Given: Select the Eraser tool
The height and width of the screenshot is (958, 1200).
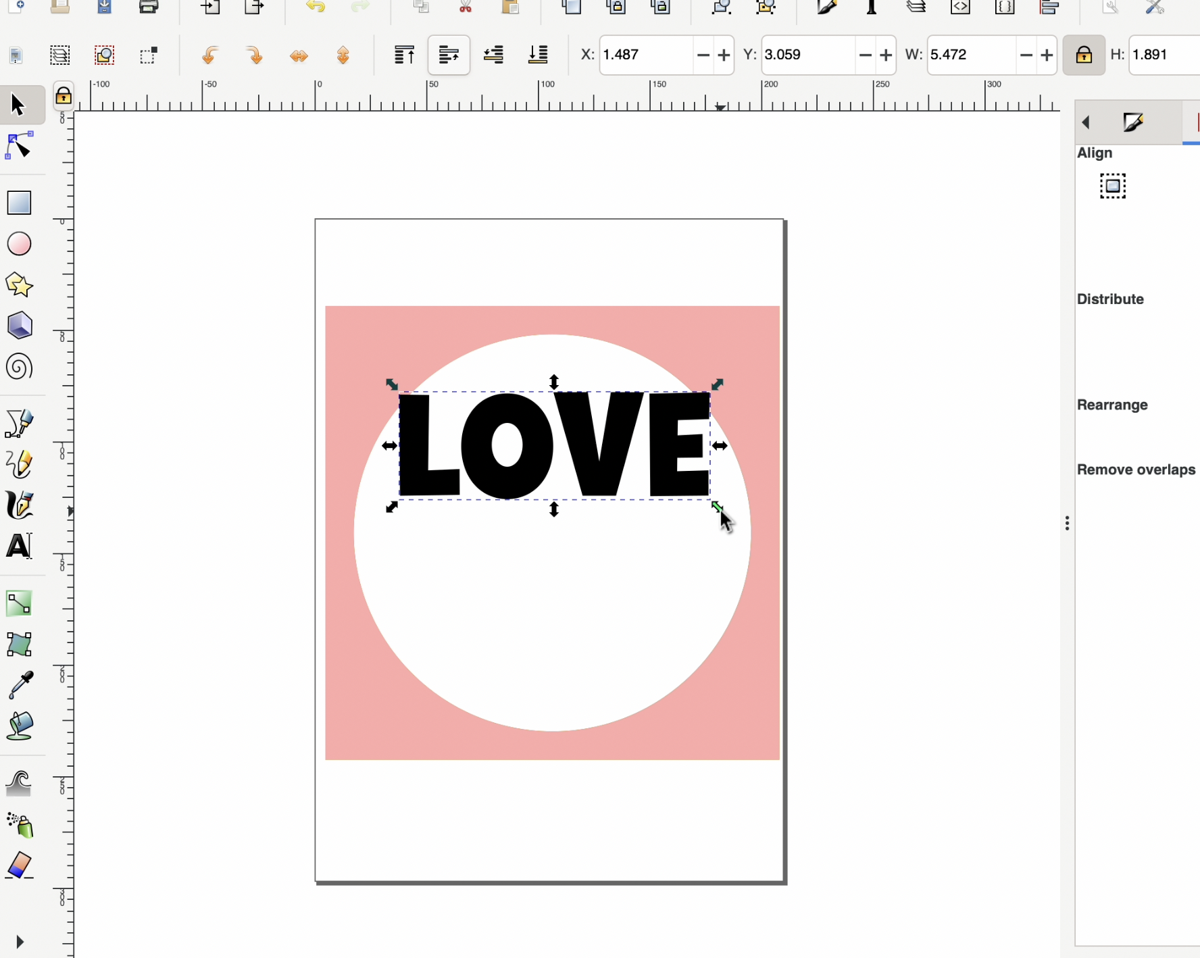Looking at the screenshot, I should pyautogui.click(x=19, y=866).
